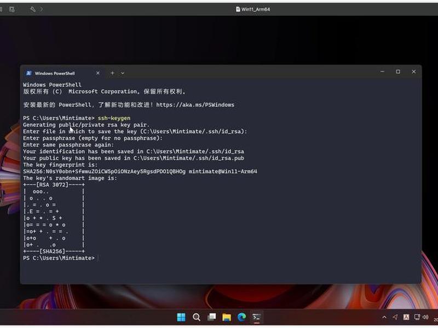
Task: Click the last PS C:\Users\Mintimate> prompt
Action: click(x=59, y=258)
